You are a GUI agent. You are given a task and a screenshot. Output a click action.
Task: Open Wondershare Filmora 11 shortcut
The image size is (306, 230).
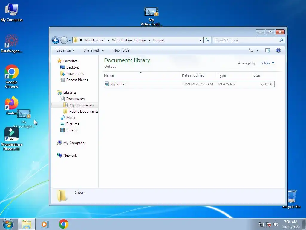(12, 138)
